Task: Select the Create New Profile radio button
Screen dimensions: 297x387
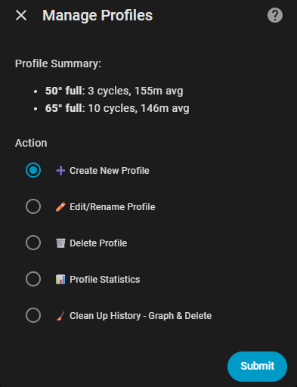Action: pyautogui.click(x=33, y=170)
